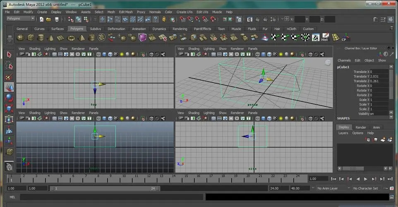Create a polygon cylinder from the shelf
This screenshot has height=207, width=398.
click(x=41, y=38)
